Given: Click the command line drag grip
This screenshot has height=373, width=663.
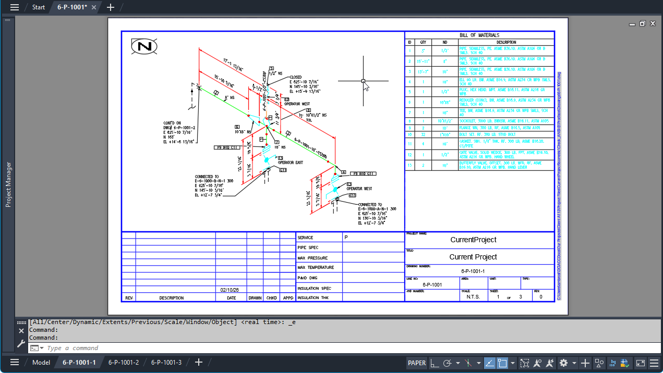Looking at the screenshot, I should [x=21, y=322].
